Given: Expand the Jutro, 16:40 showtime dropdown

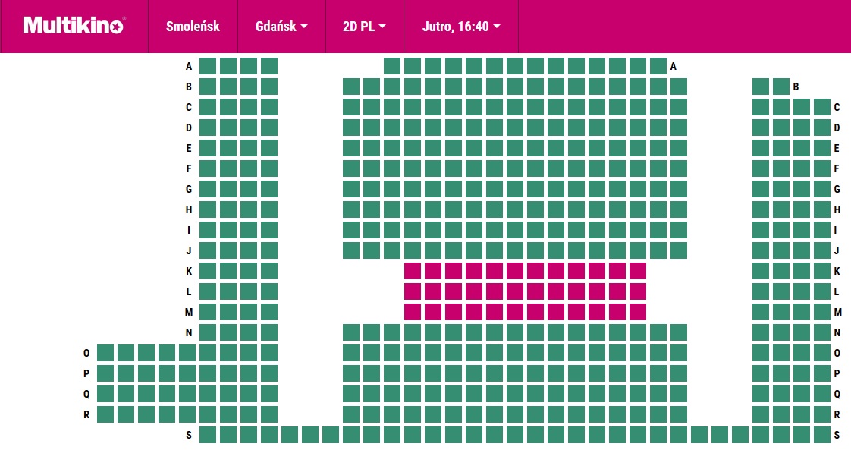Looking at the screenshot, I should click(x=461, y=27).
